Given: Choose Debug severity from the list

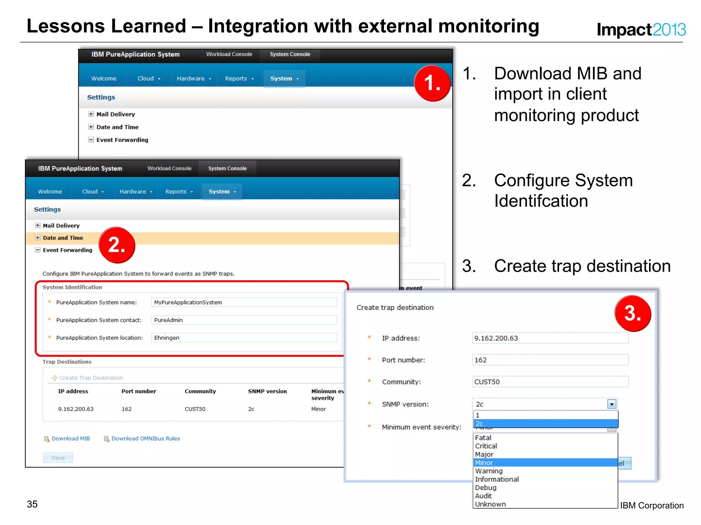Looking at the screenshot, I should pos(546,487).
